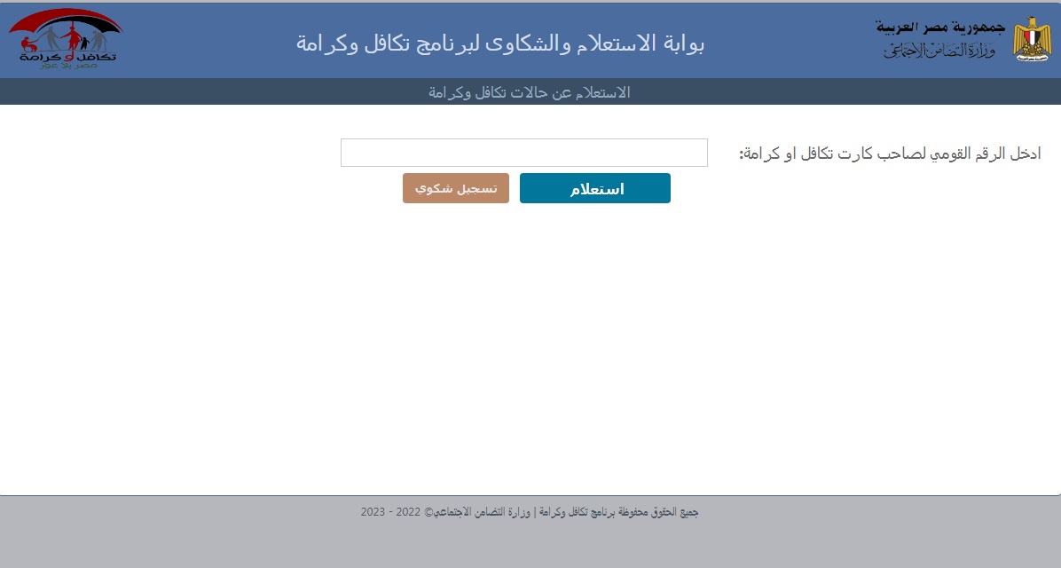Click the Takaful and Karama umbrella logo

pos(67,38)
